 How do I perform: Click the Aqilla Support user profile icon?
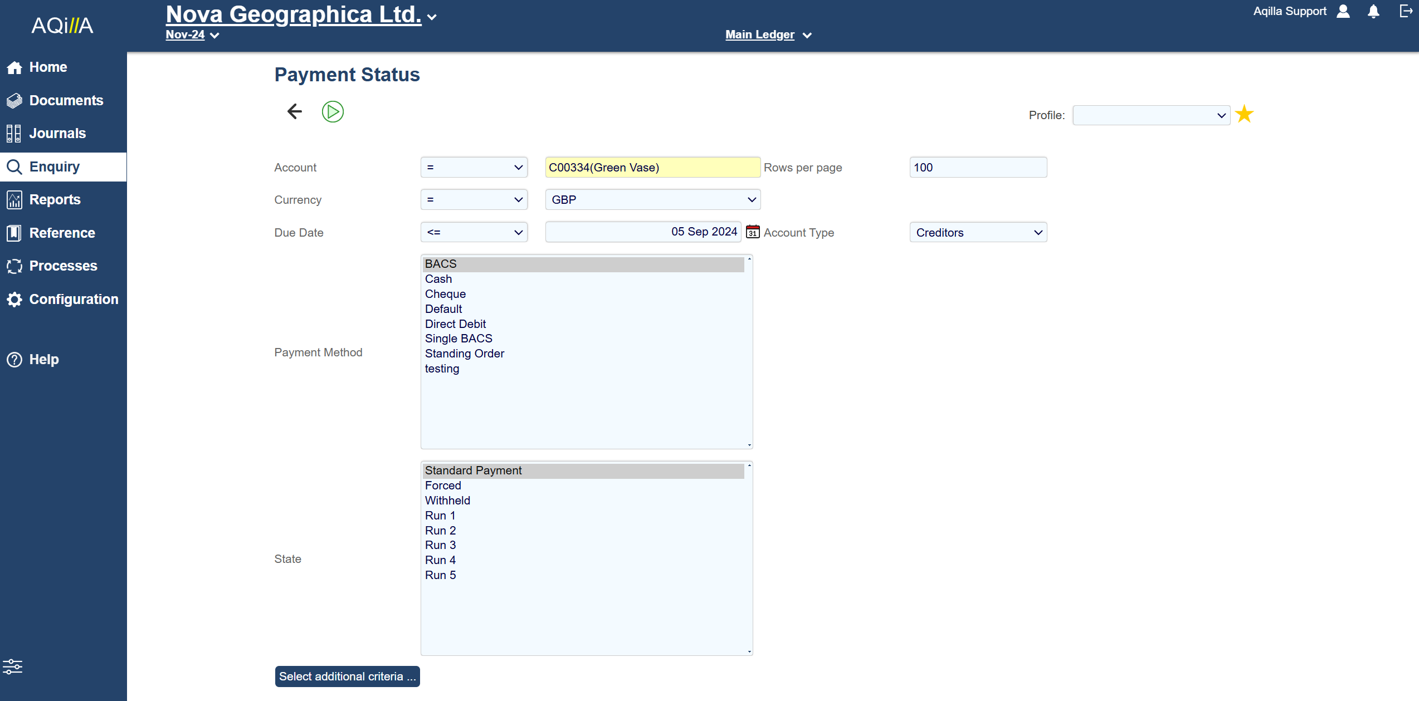click(x=1343, y=12)
